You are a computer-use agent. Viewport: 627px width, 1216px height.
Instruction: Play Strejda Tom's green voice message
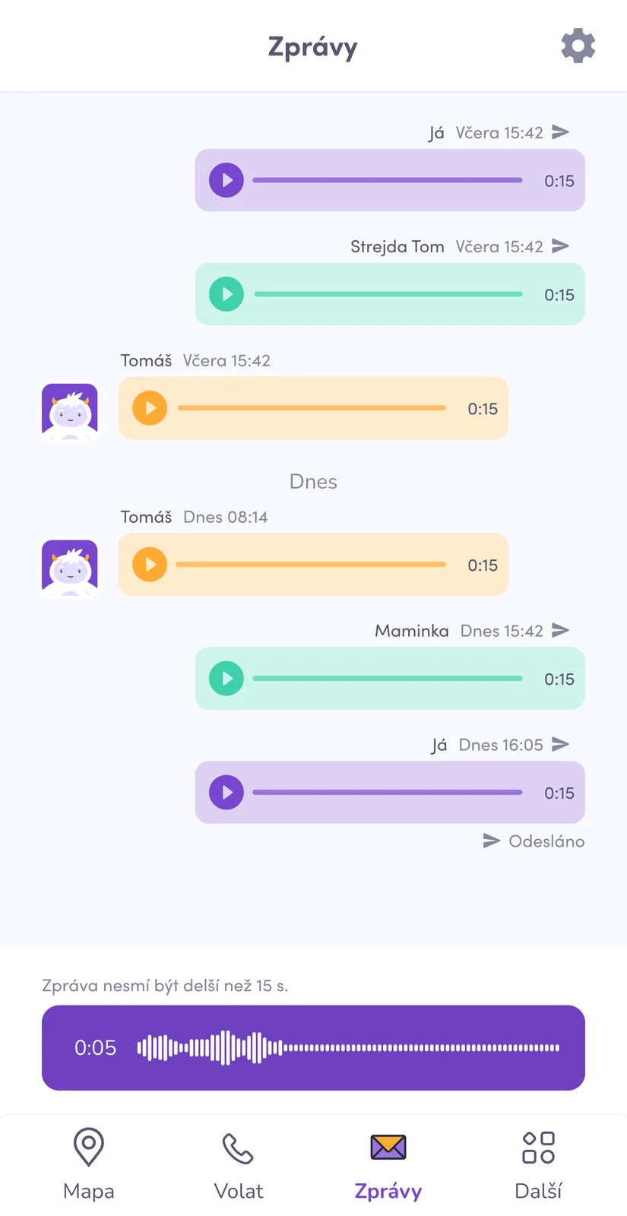tap(226, 294)
